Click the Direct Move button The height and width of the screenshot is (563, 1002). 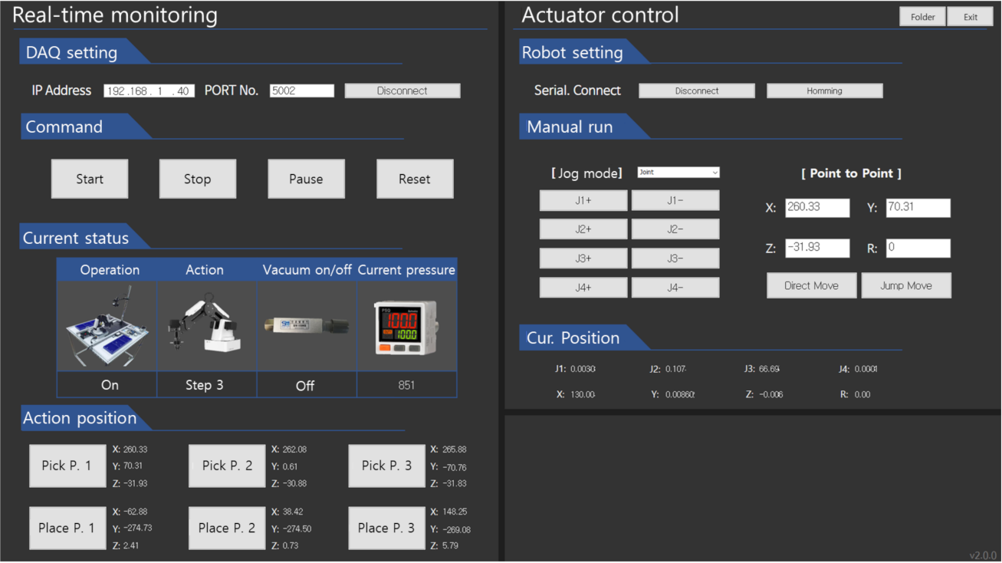811,285
